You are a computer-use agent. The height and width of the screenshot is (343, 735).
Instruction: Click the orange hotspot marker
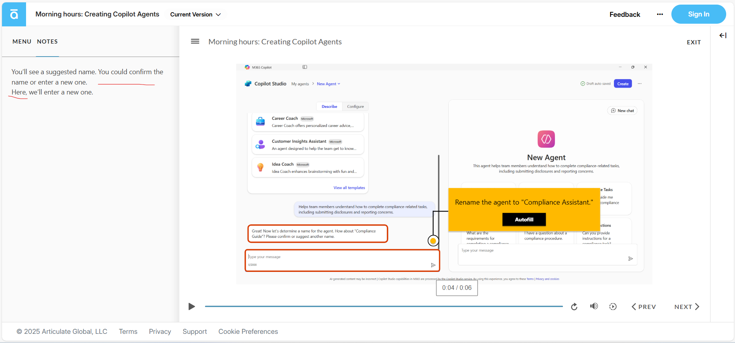tap(433, 241)
